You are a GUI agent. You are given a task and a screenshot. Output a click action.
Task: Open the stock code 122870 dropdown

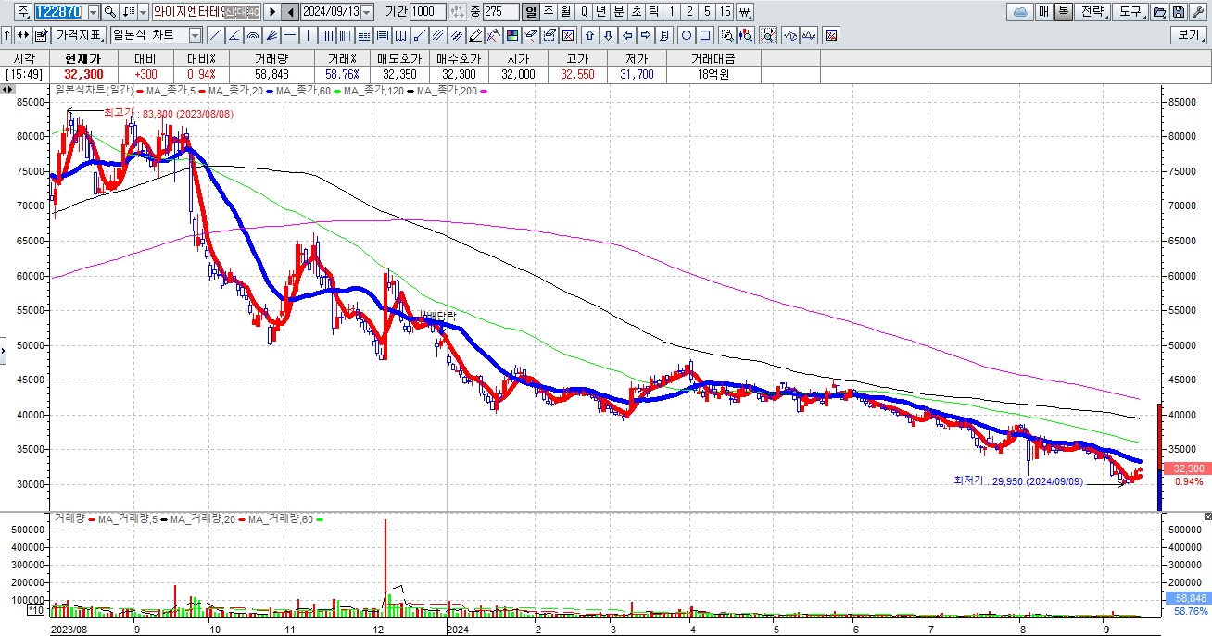point(93,12)
